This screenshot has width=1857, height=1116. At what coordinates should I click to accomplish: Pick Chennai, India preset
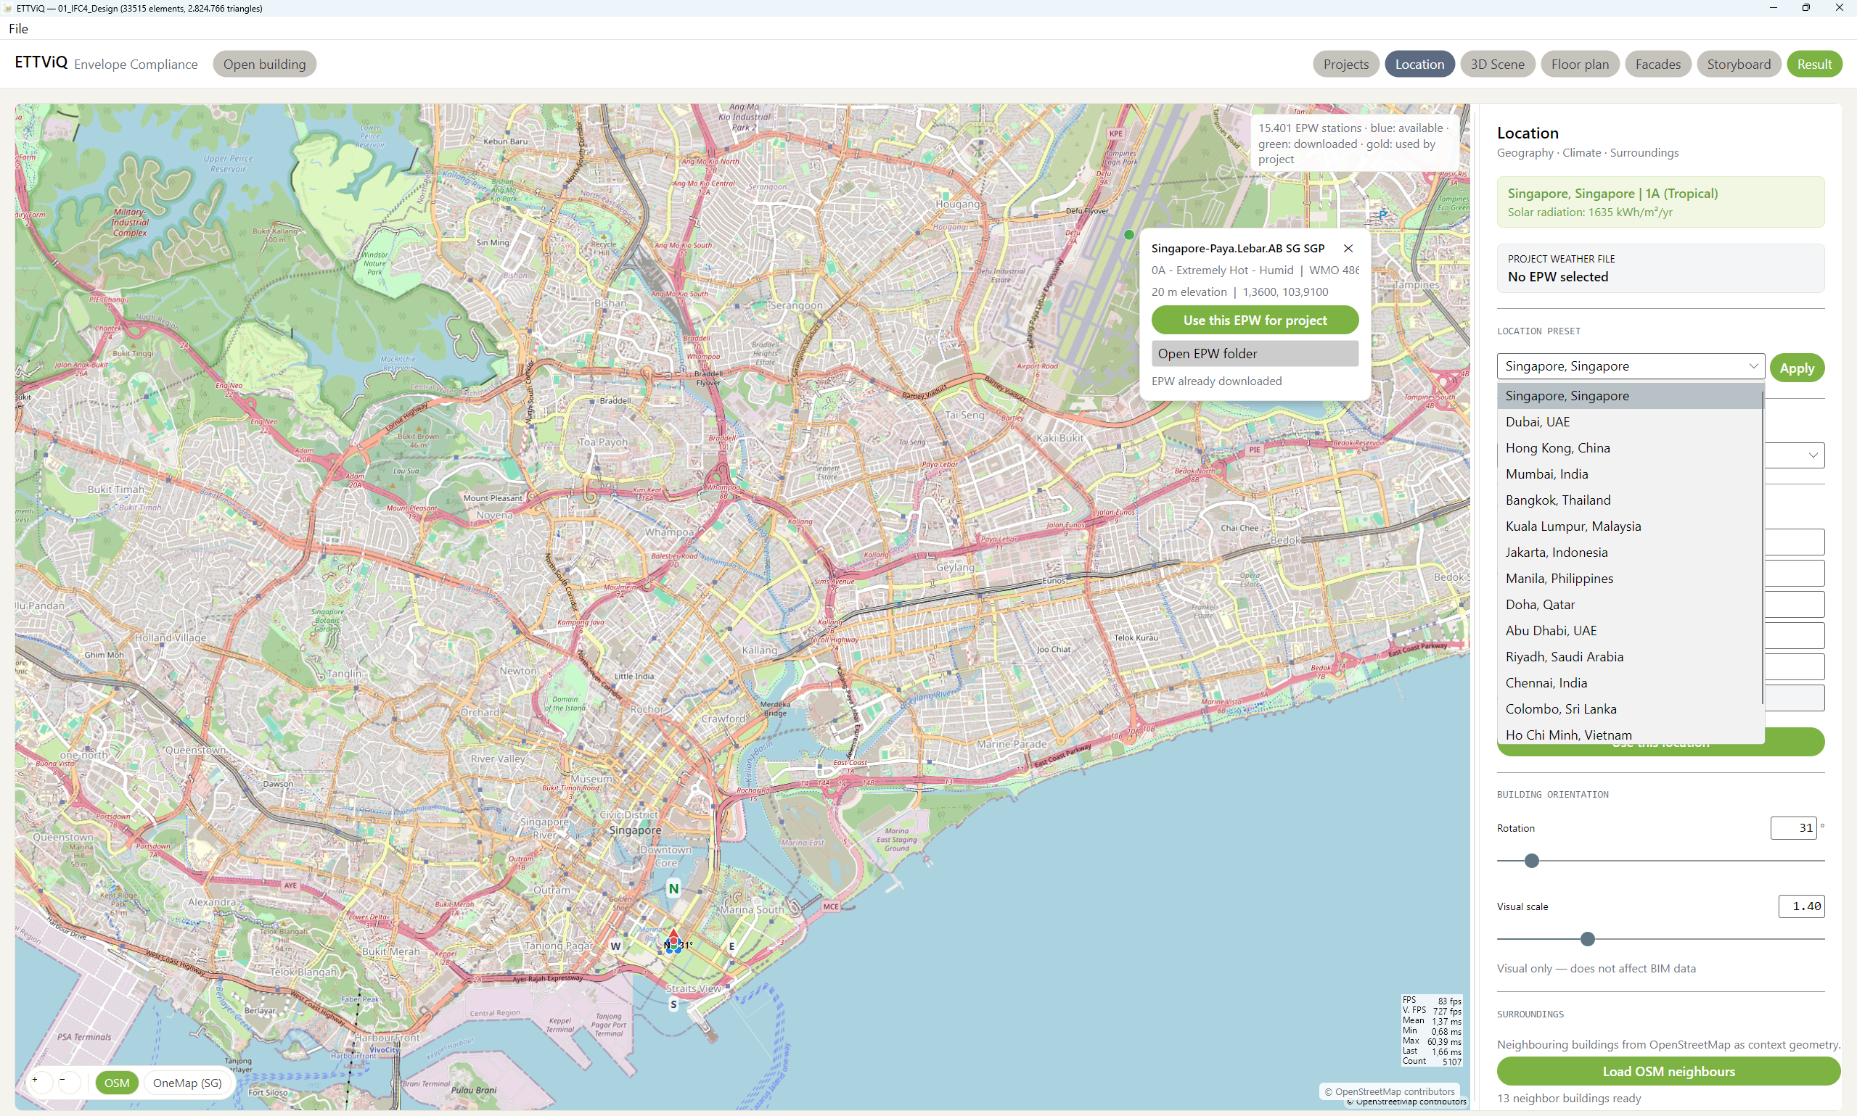pos(1629,682)
